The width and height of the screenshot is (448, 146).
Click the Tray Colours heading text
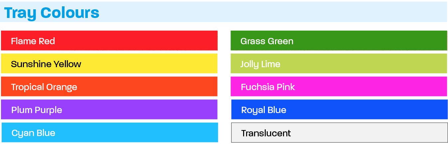coord(52,13)
